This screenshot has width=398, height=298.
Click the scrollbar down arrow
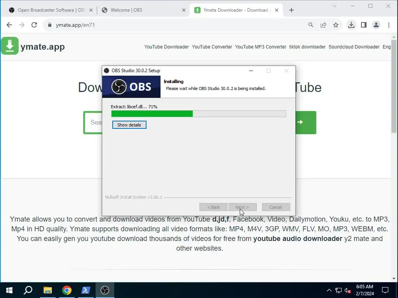[394, 279]
